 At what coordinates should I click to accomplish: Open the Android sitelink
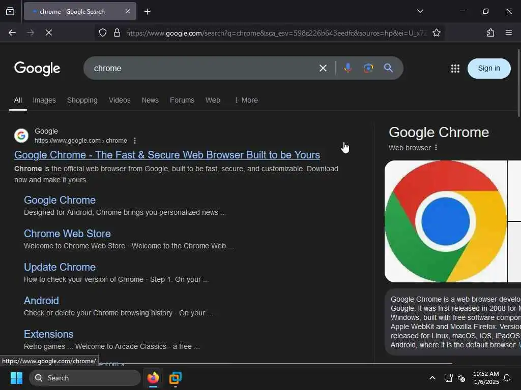pyautogui.click(x=41, y=301)
